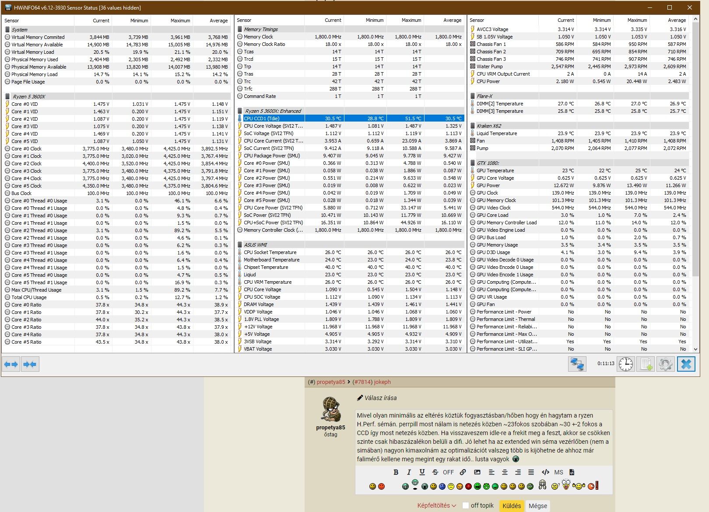The width and height of the screenshot is (709, 512).
Task: Apply strikethrough formatting in the reply editor
Action: coord(435,472)
